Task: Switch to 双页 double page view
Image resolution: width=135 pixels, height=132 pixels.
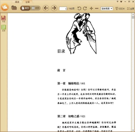Action: pyautogui.click(x=35, y=8)
